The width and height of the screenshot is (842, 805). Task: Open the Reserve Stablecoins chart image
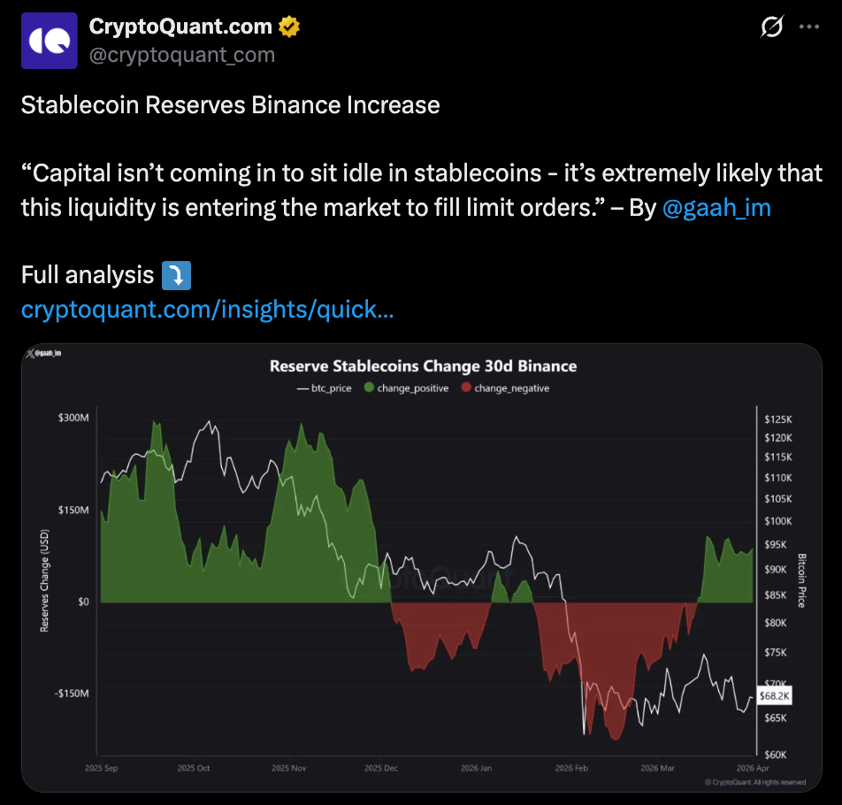(421, 566)
